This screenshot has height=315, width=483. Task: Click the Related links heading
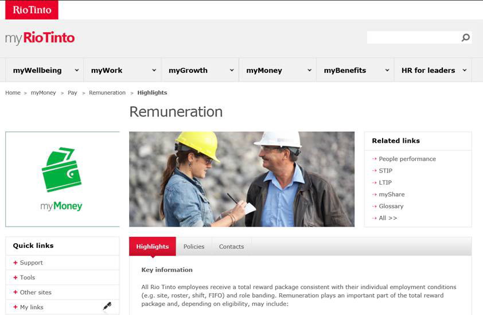396,141
